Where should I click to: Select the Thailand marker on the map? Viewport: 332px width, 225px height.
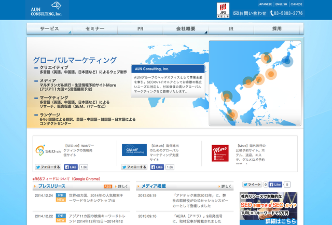pos(227,96)
